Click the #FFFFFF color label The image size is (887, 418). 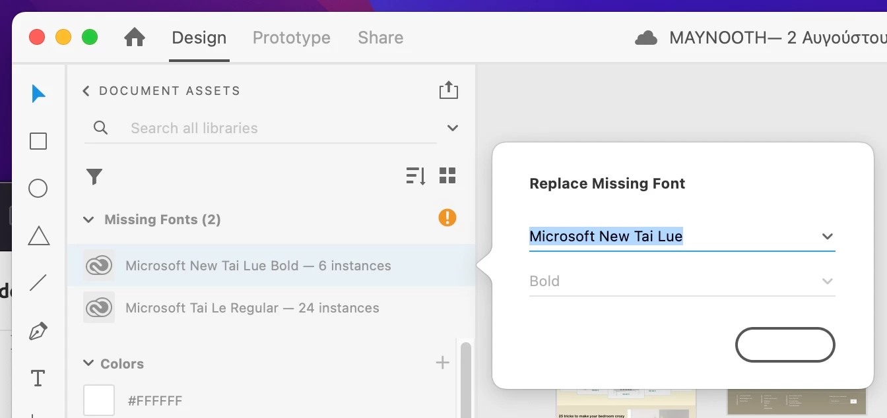(155, 401)
